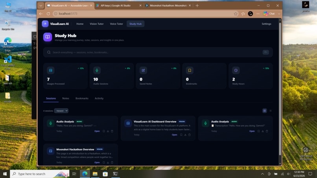Switch to the Notes tab
Viewport: 317px width, 178px height.
[66, 98]
